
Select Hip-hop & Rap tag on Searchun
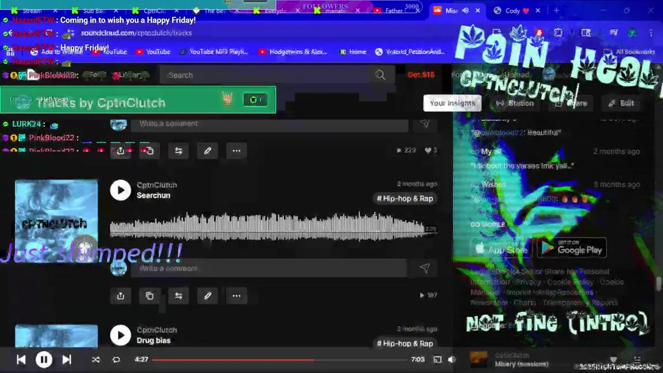coord(405,198)
